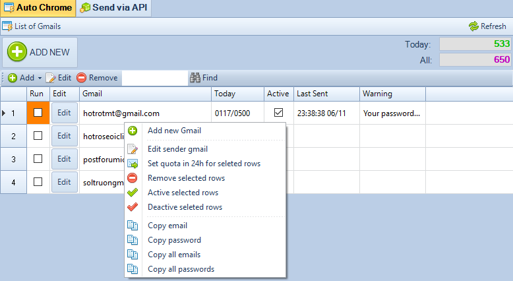Open the Add dropdown arrow in toolbar
The image size is (513, 281).
(40, 78)
